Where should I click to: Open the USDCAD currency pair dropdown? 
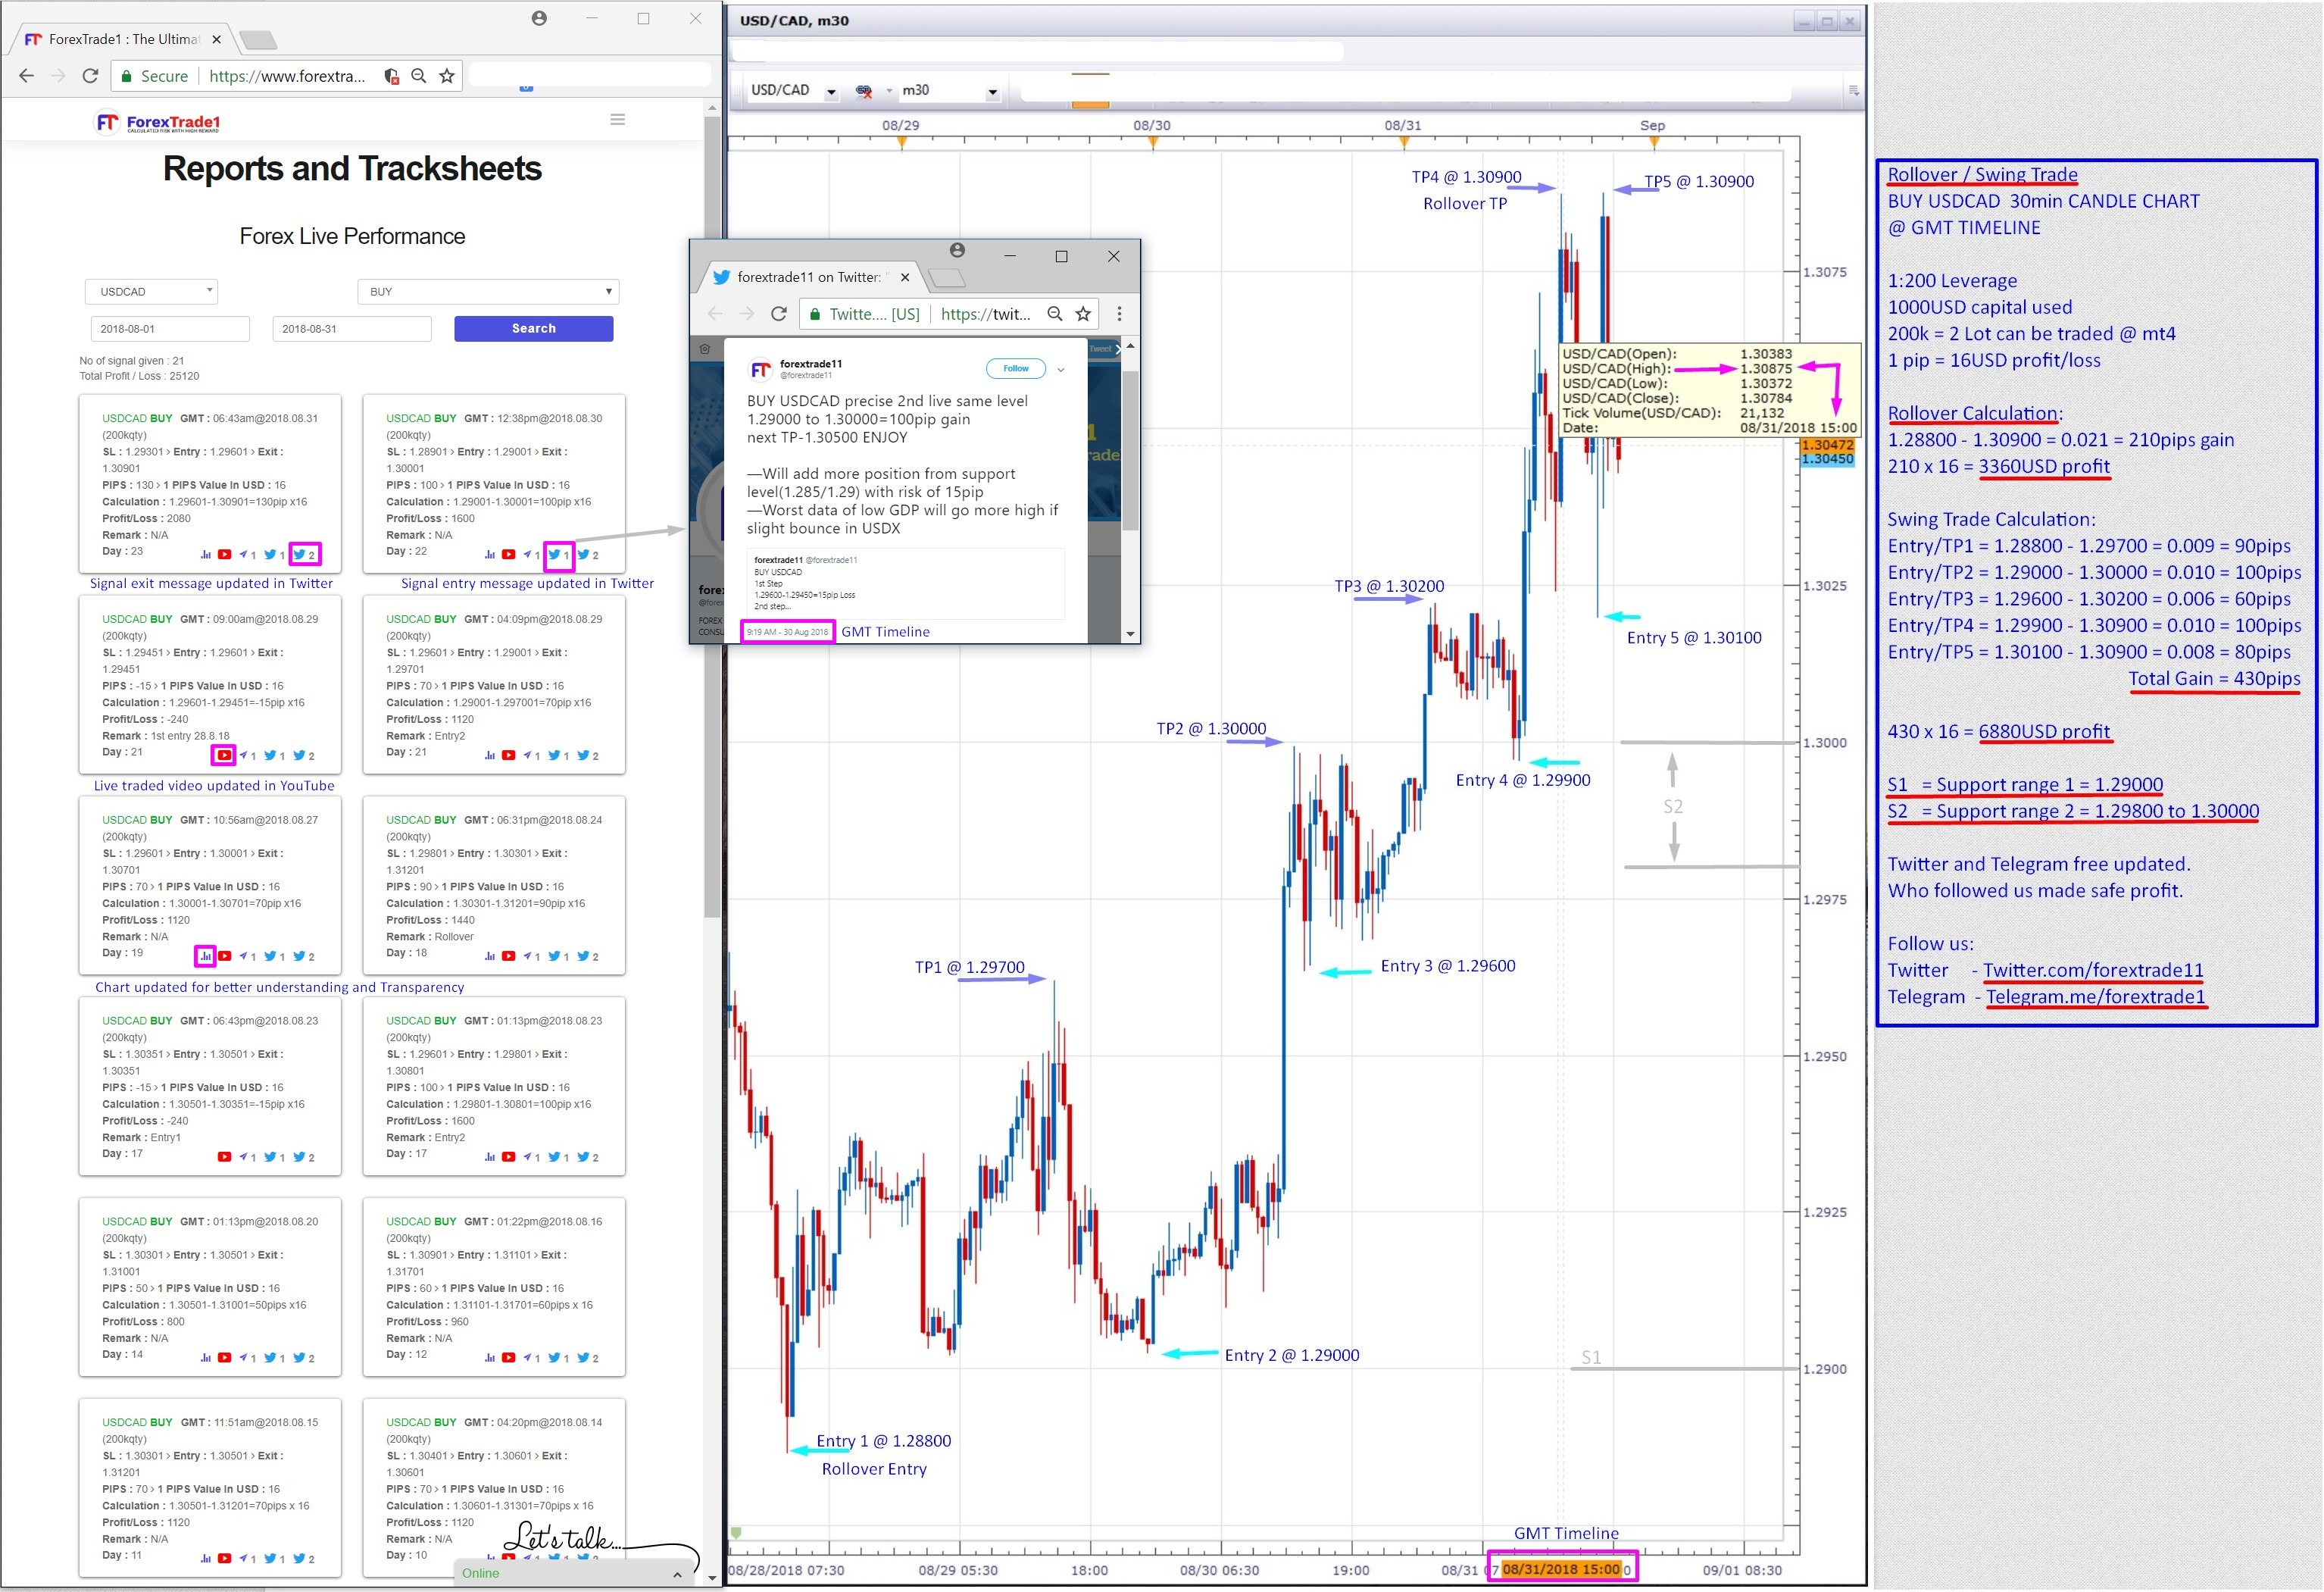(x=152, y=292)
